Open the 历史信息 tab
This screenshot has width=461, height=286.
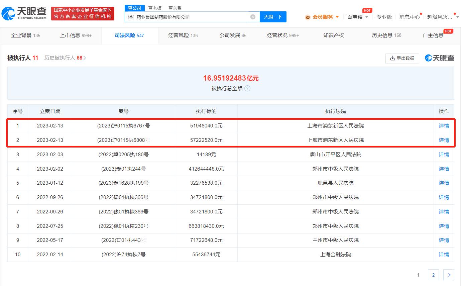click(386, 35)
